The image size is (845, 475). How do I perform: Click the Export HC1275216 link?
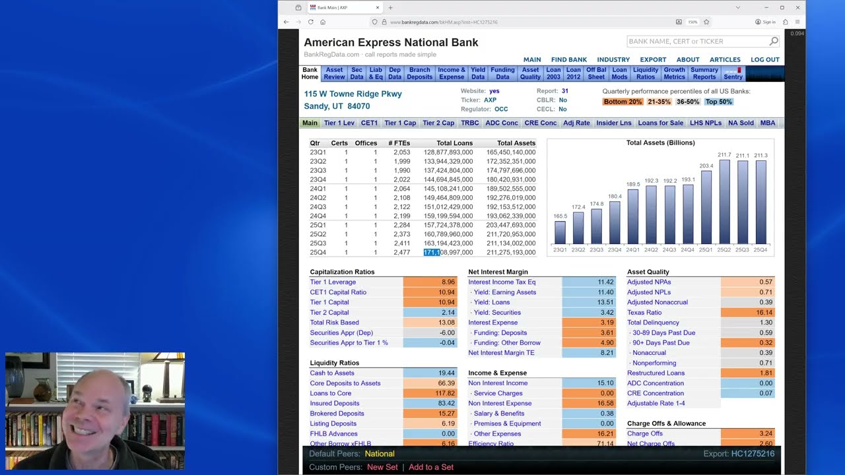(x=753, y=454)
